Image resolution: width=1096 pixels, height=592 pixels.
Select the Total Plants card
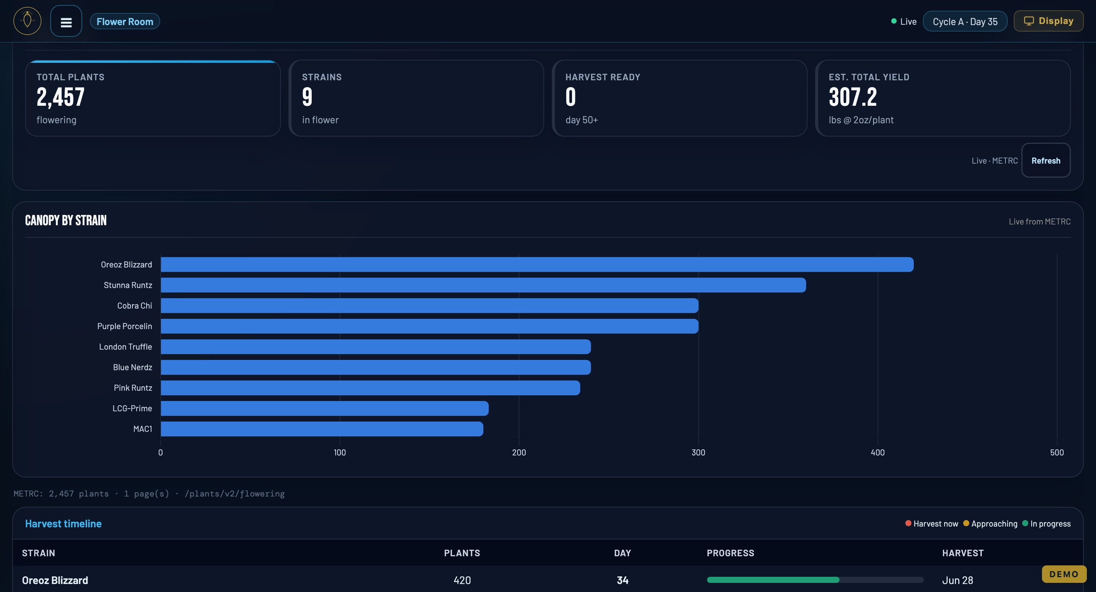point(153,98)
